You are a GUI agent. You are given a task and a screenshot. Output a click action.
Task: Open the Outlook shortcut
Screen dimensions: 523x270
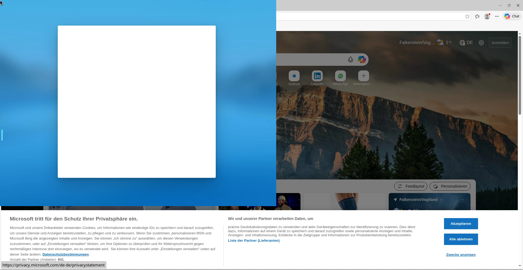294,76
